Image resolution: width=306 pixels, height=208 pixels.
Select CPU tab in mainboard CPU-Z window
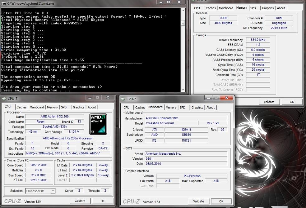(126, 107)
